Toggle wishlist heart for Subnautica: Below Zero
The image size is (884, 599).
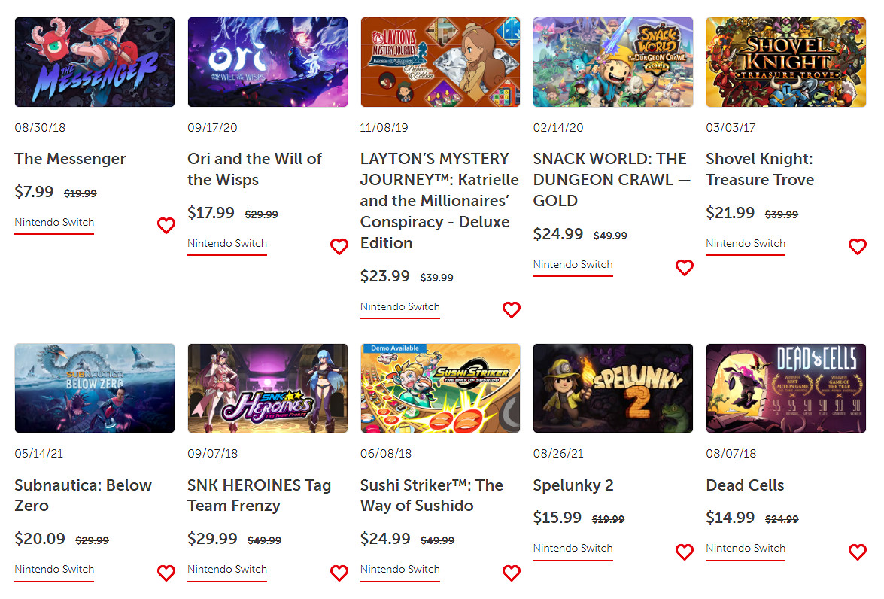[166, 573]
